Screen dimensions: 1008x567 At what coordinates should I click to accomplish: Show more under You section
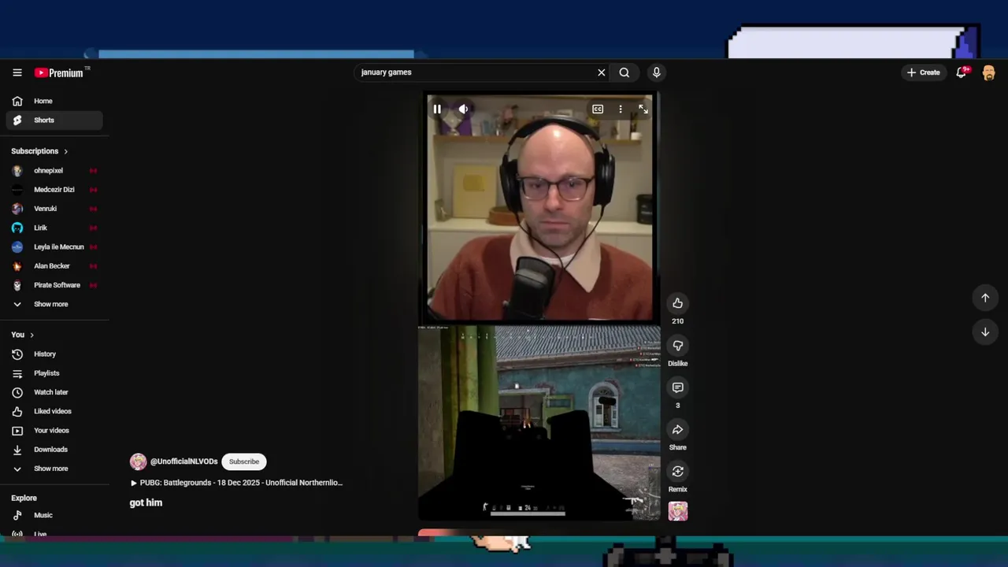point(54,469)
